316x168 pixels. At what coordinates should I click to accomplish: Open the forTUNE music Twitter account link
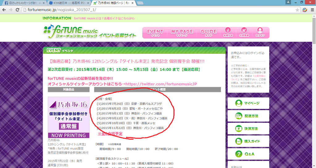point(161,84)
